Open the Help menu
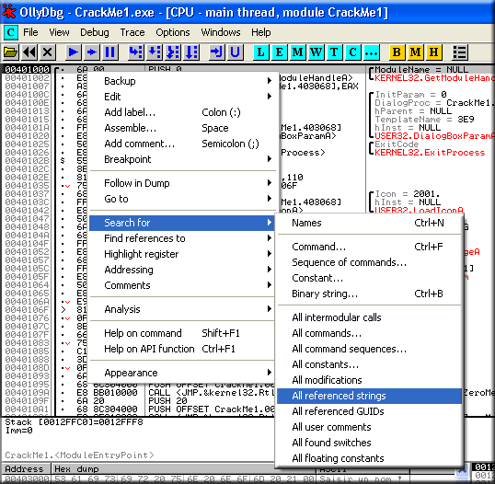Screen dimensions: 495x484 (x=261, y=32)
